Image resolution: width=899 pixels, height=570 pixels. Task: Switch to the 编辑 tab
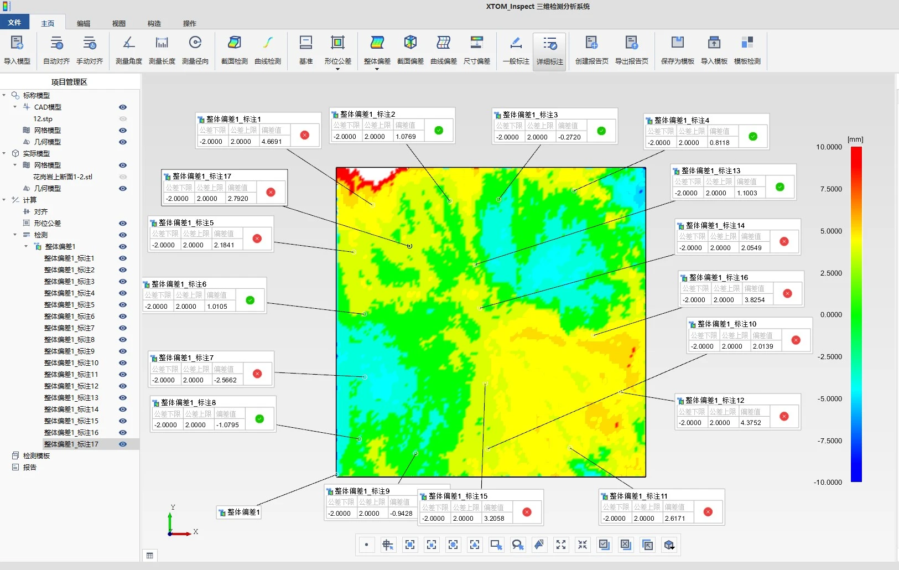pos(84,23)
